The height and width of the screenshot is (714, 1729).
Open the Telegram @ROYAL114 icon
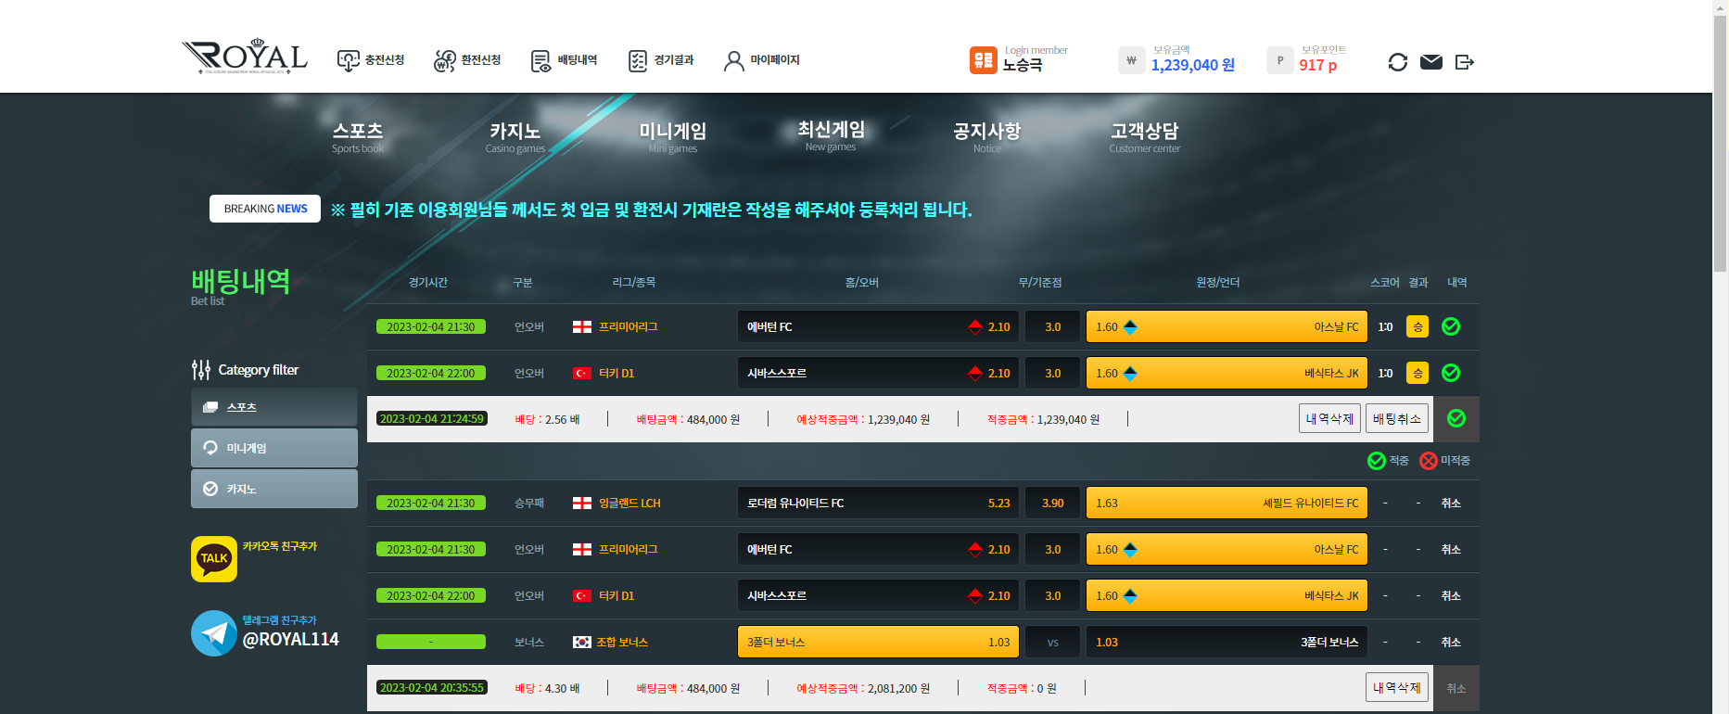[x=214, y=633]
